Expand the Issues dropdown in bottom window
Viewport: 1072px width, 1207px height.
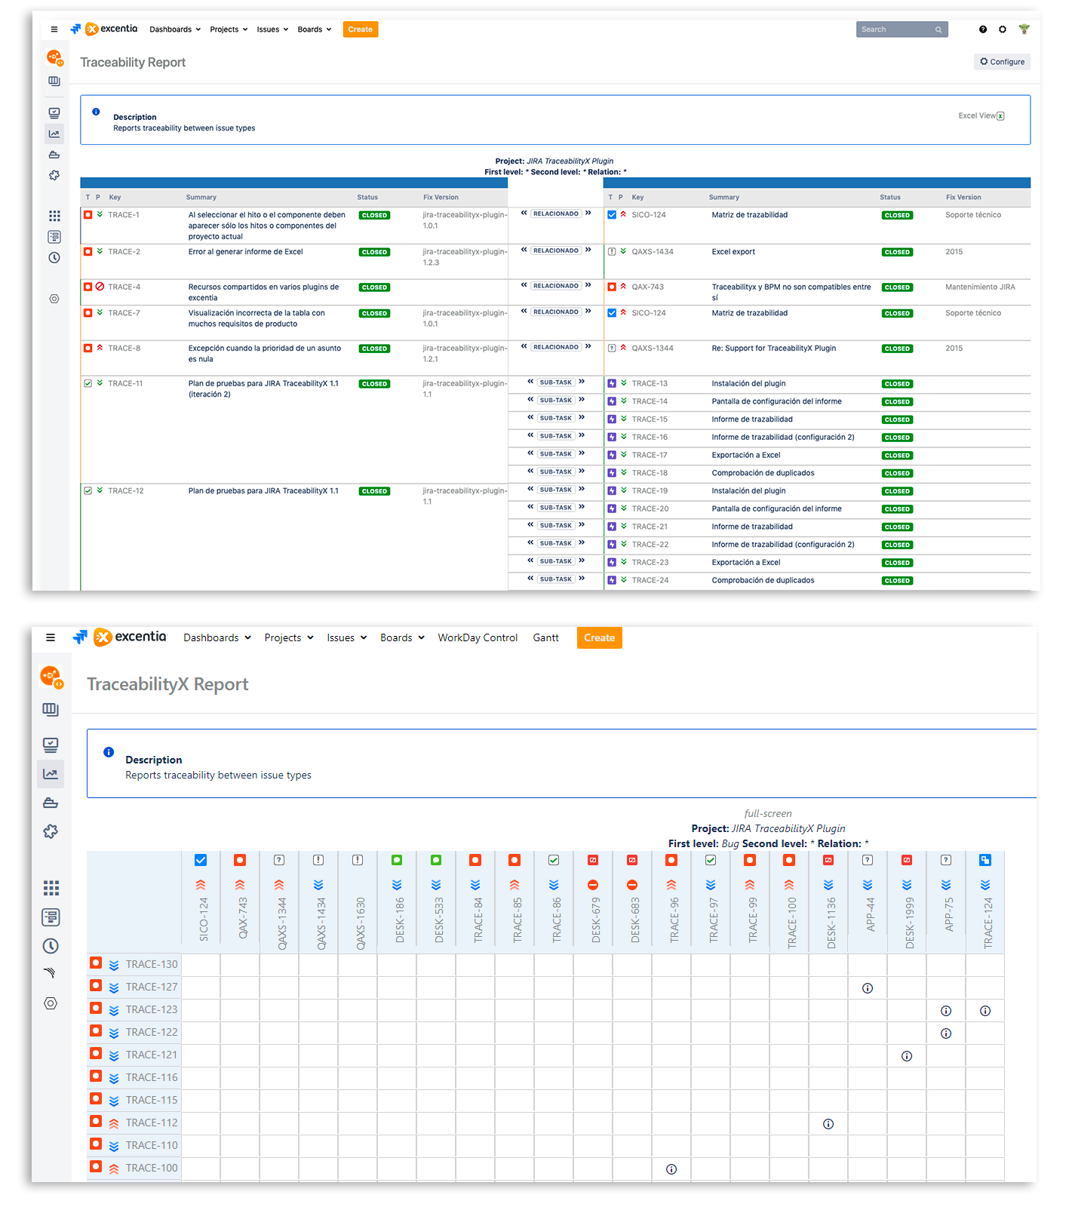(x=347, y=637)
